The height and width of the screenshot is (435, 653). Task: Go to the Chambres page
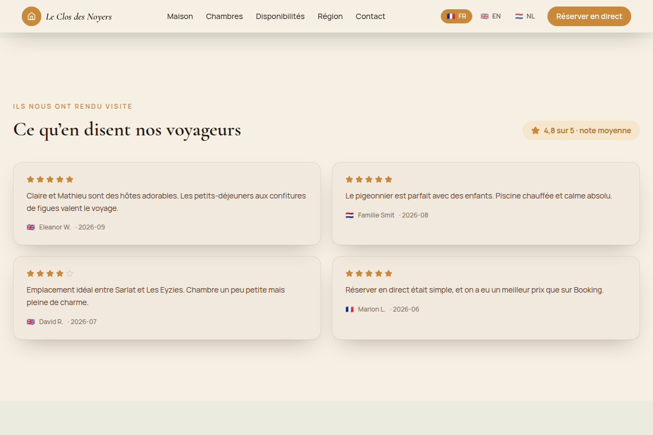(224, 16)
